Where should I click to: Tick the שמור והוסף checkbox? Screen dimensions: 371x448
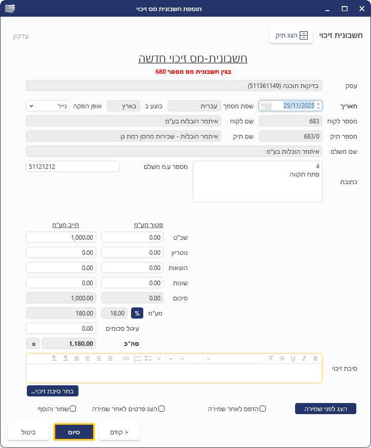pos(73,409)
